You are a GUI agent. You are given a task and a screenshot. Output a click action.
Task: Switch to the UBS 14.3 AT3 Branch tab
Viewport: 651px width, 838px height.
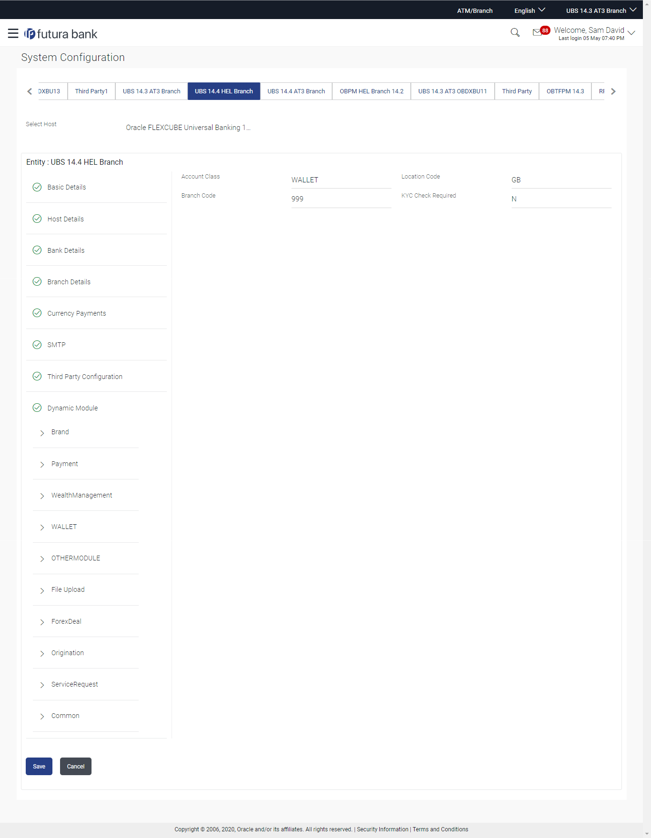point(152,91)
